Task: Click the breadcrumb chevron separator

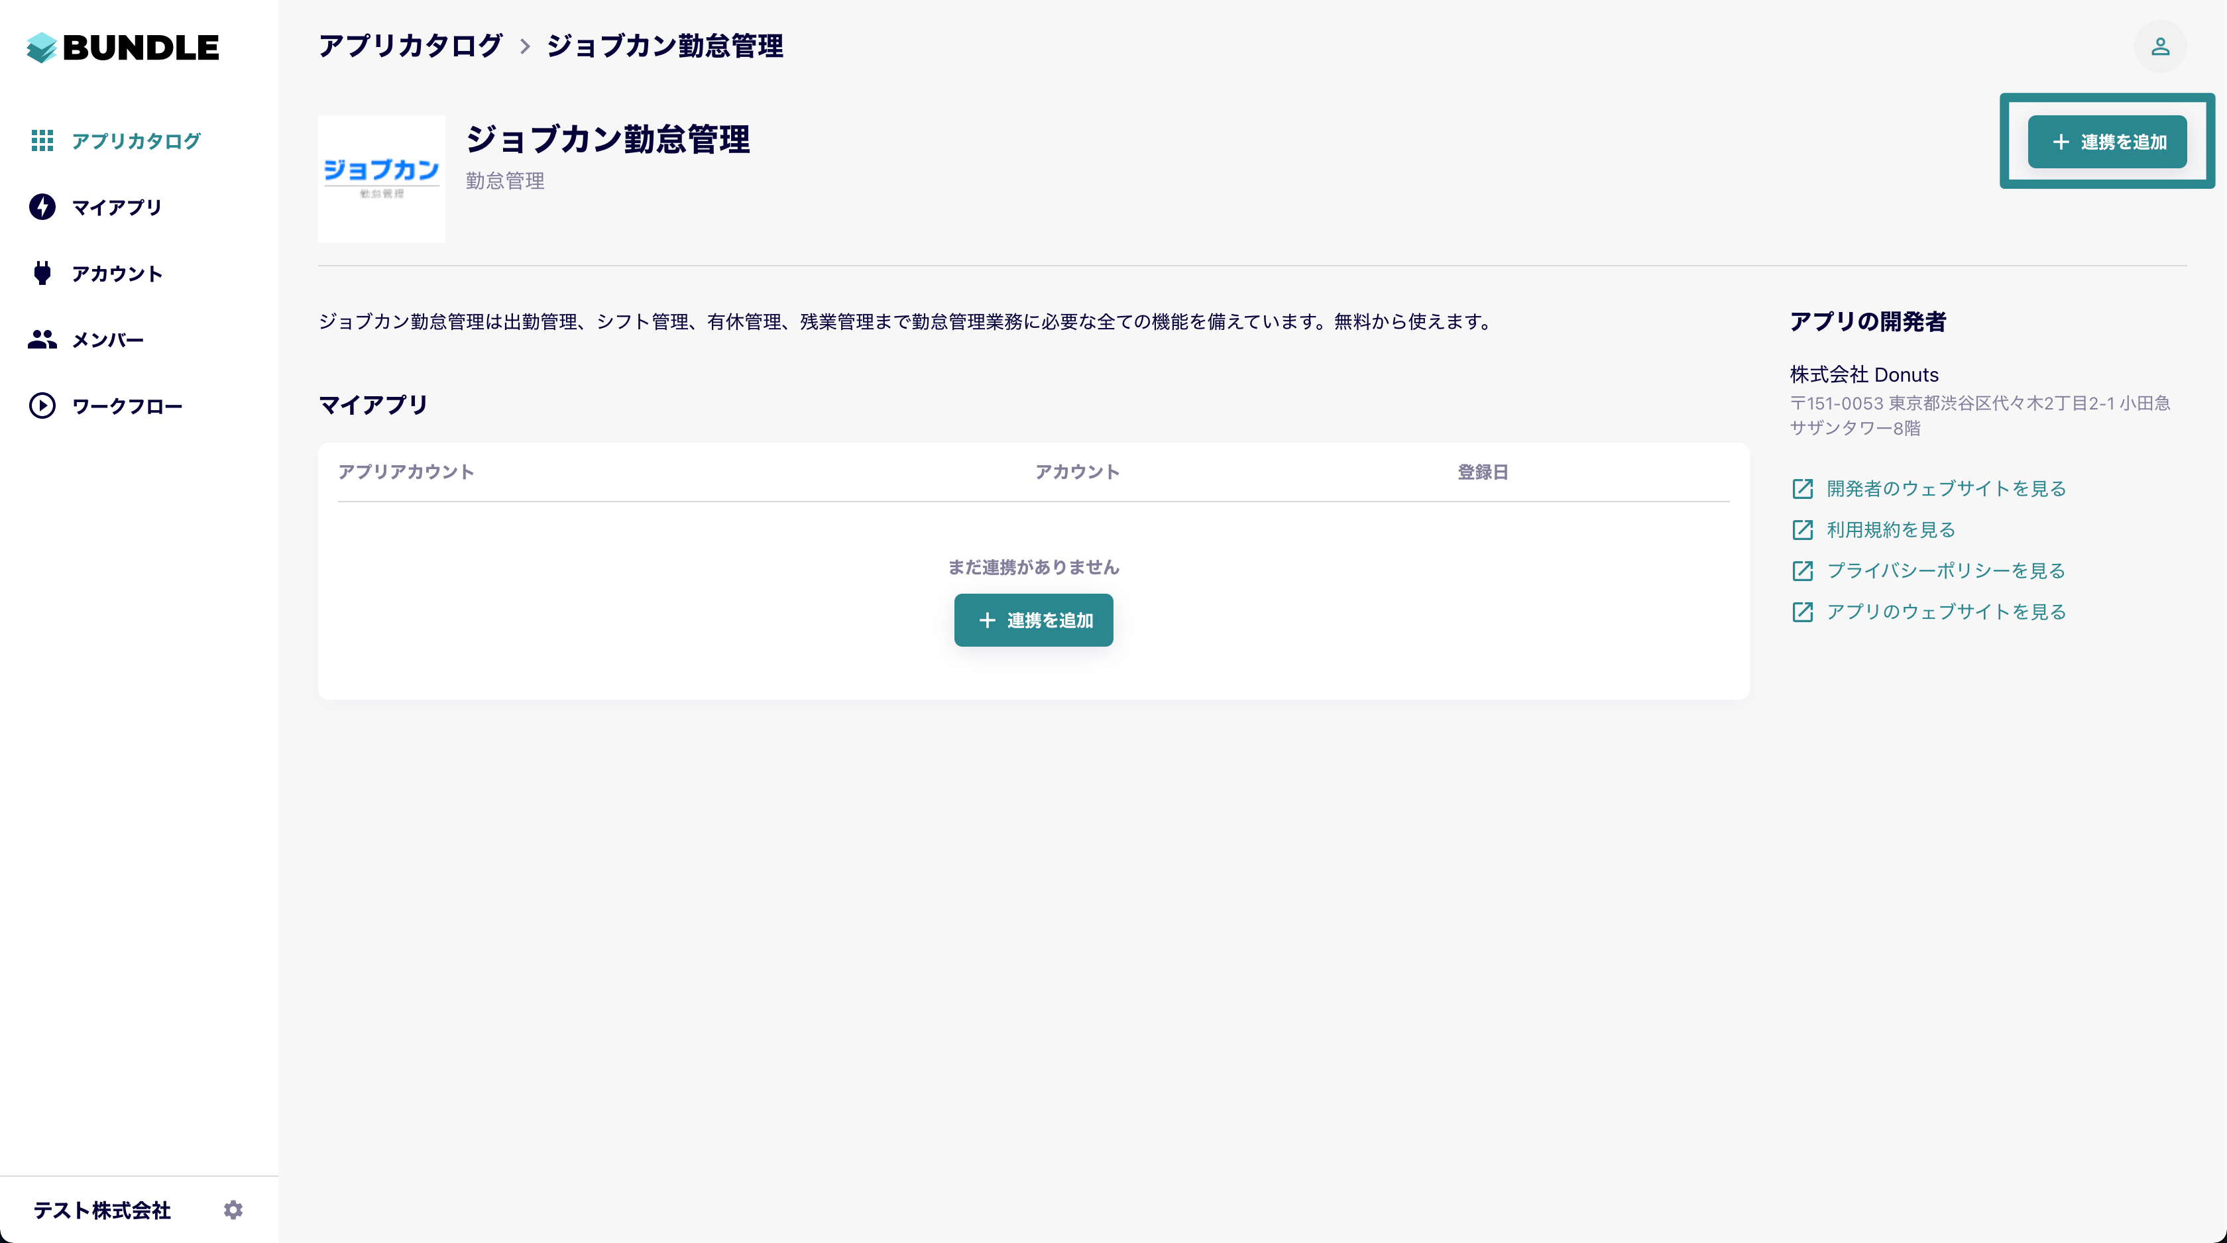Action: 525,46
